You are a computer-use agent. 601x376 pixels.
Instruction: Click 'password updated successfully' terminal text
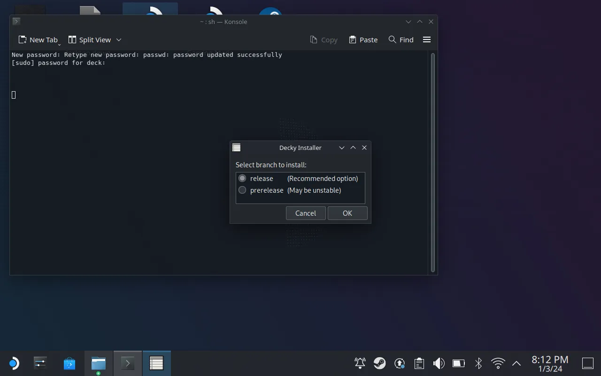228,55
